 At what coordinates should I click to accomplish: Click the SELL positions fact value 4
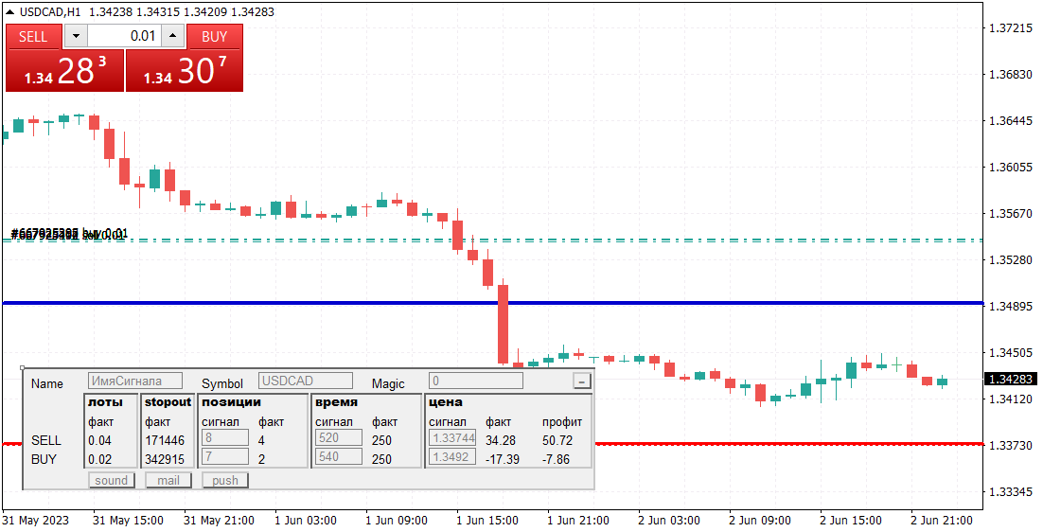261,440
